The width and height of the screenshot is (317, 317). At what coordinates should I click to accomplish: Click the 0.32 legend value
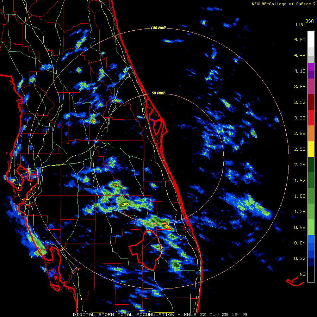300,259
